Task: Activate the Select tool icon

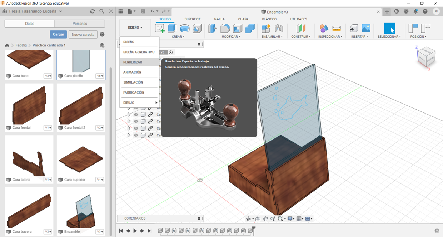Action: (389, 28)
